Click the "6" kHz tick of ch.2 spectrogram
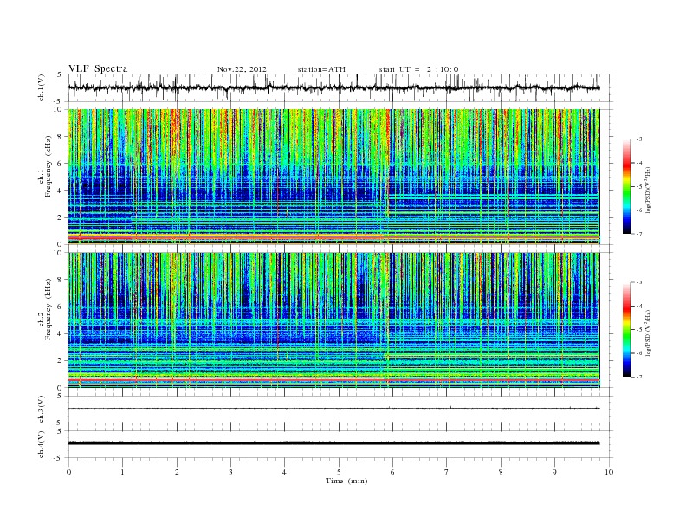The height and width of the screenshot is (530, 686). [x=60, y=307]
